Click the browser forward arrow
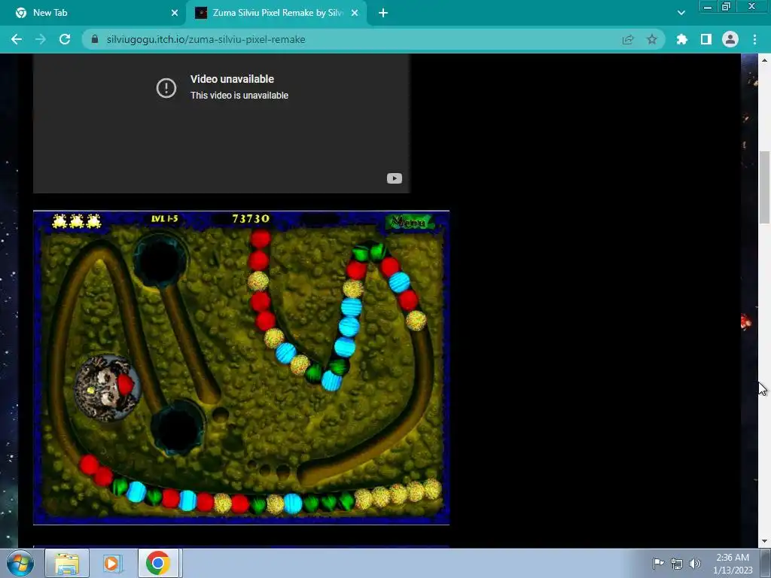Image resolution: width=771 pixels, height=578 pixels. pos(41,39)
